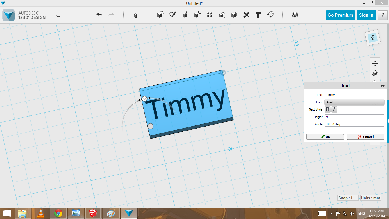Click the app icon in title bar
The image size is (389, 219).
pyautogui.click(x=3, y=3)
